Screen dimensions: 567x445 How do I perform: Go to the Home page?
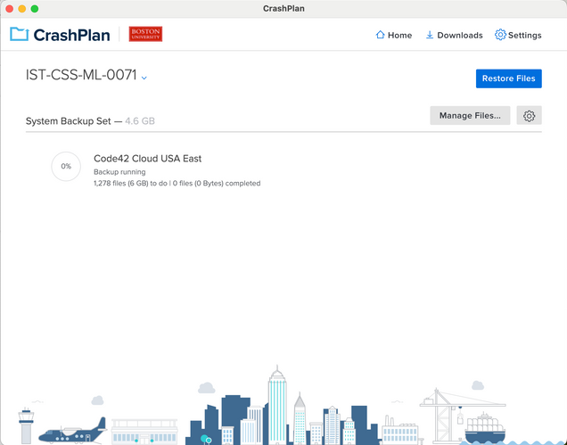point(394,35)
